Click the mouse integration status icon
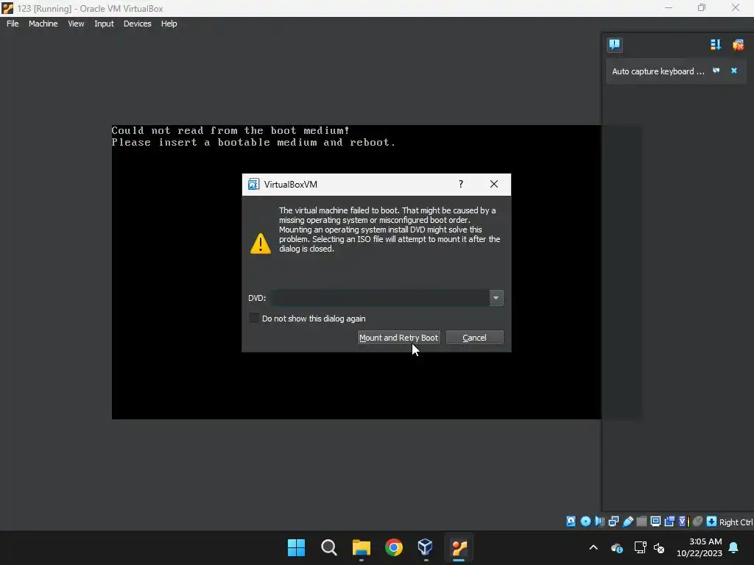Screen dimensions: 754x565 [698, 522]
